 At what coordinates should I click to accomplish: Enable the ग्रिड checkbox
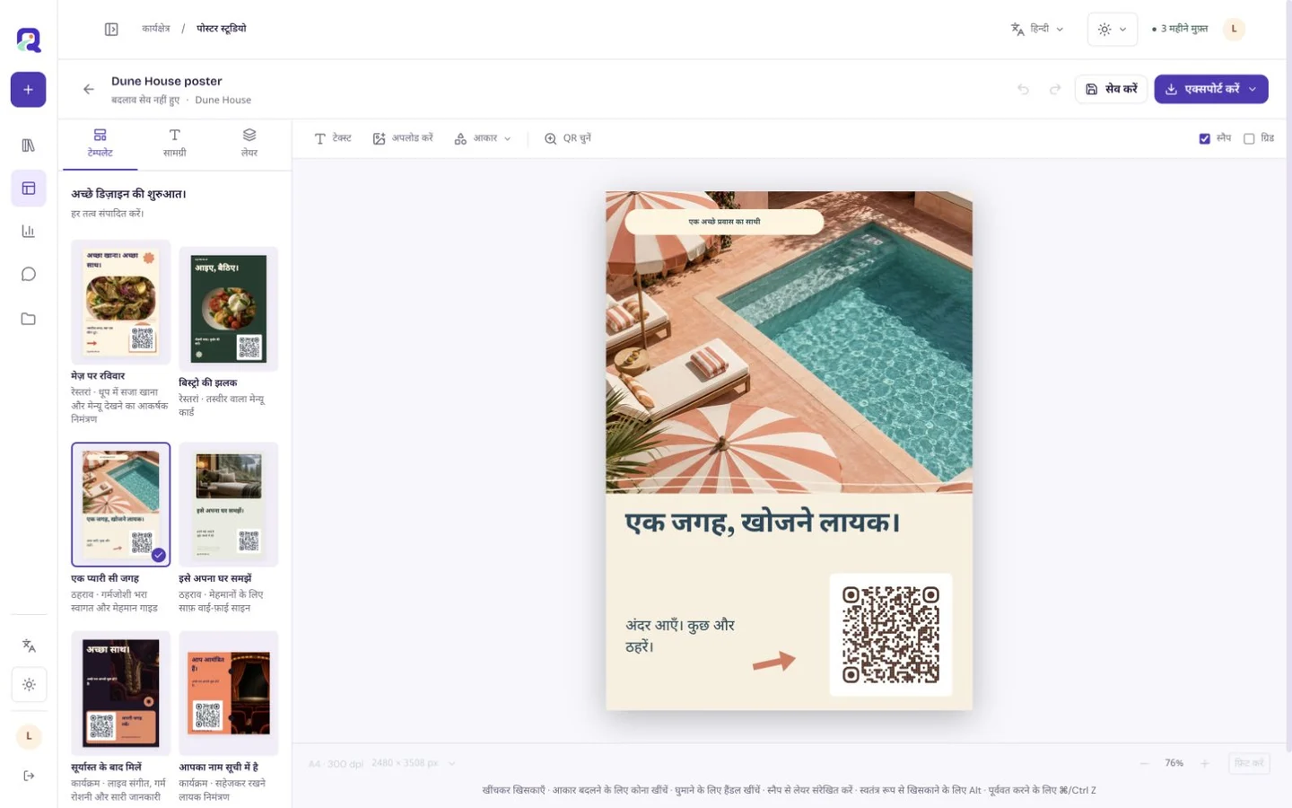[1249, 138]
